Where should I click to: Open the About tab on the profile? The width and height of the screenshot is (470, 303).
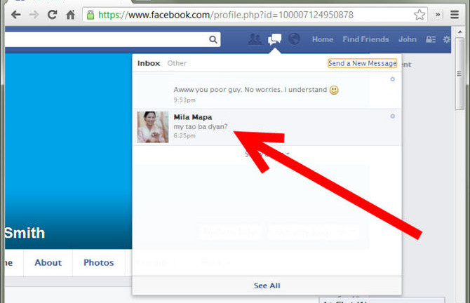[x=48, y=262]
